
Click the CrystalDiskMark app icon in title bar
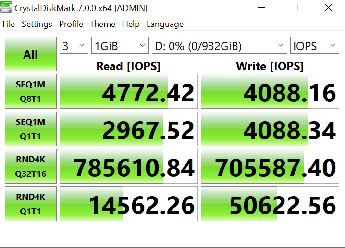click(x=6, y=7)
